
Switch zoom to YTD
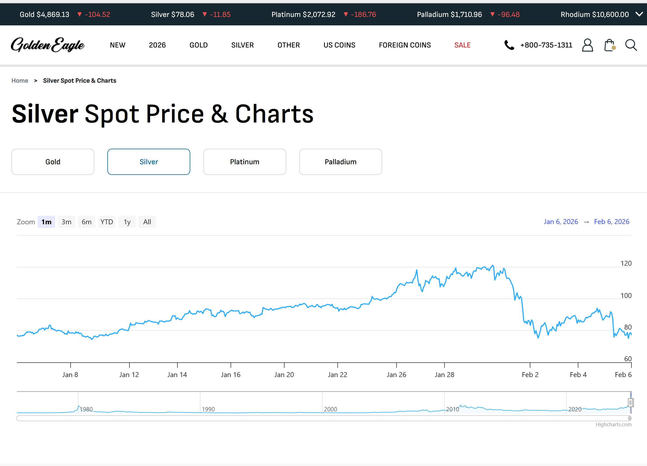point(107,222)
